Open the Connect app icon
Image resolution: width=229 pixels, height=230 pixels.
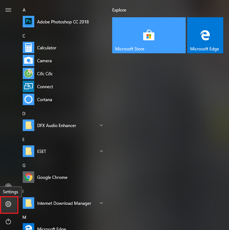coord(28,87)
